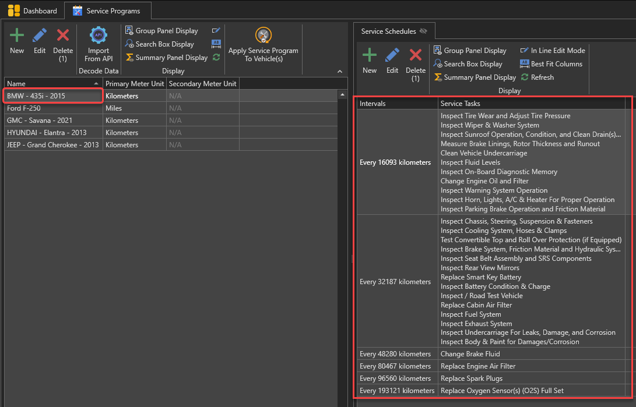Collapse the Service Programs ribbon with chevron
The height and width of the screenshot is (407, 636).
point(340,71)
